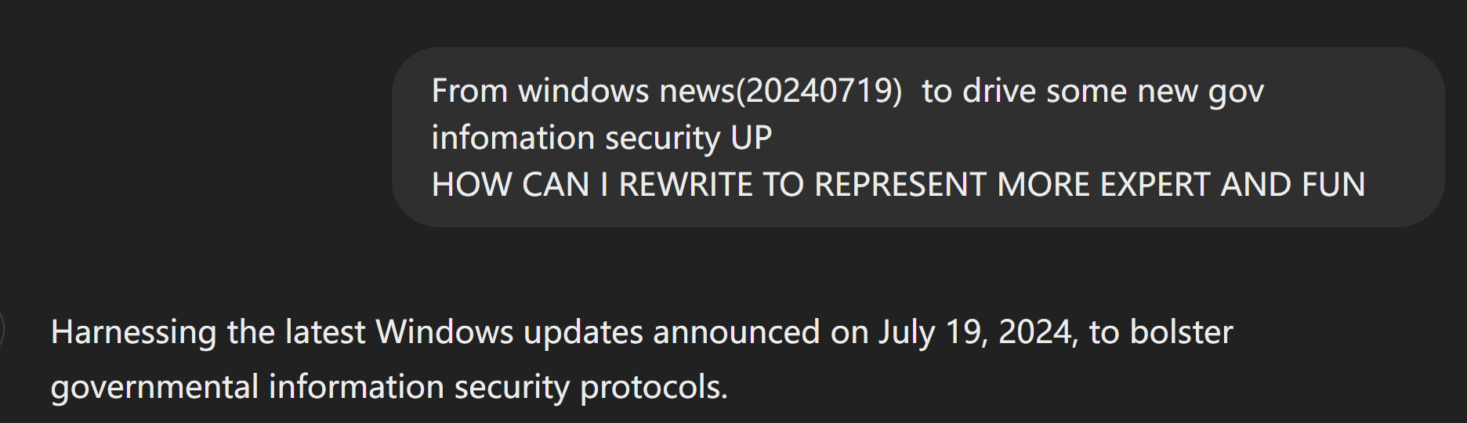Screen dimensions: 1467x423
Task: Click the word 'From' starting the prompt
Action: (469, 92)
